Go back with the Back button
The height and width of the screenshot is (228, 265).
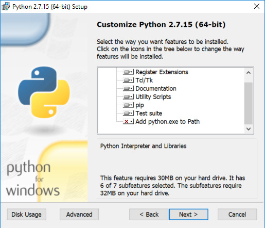pos(149,215)
